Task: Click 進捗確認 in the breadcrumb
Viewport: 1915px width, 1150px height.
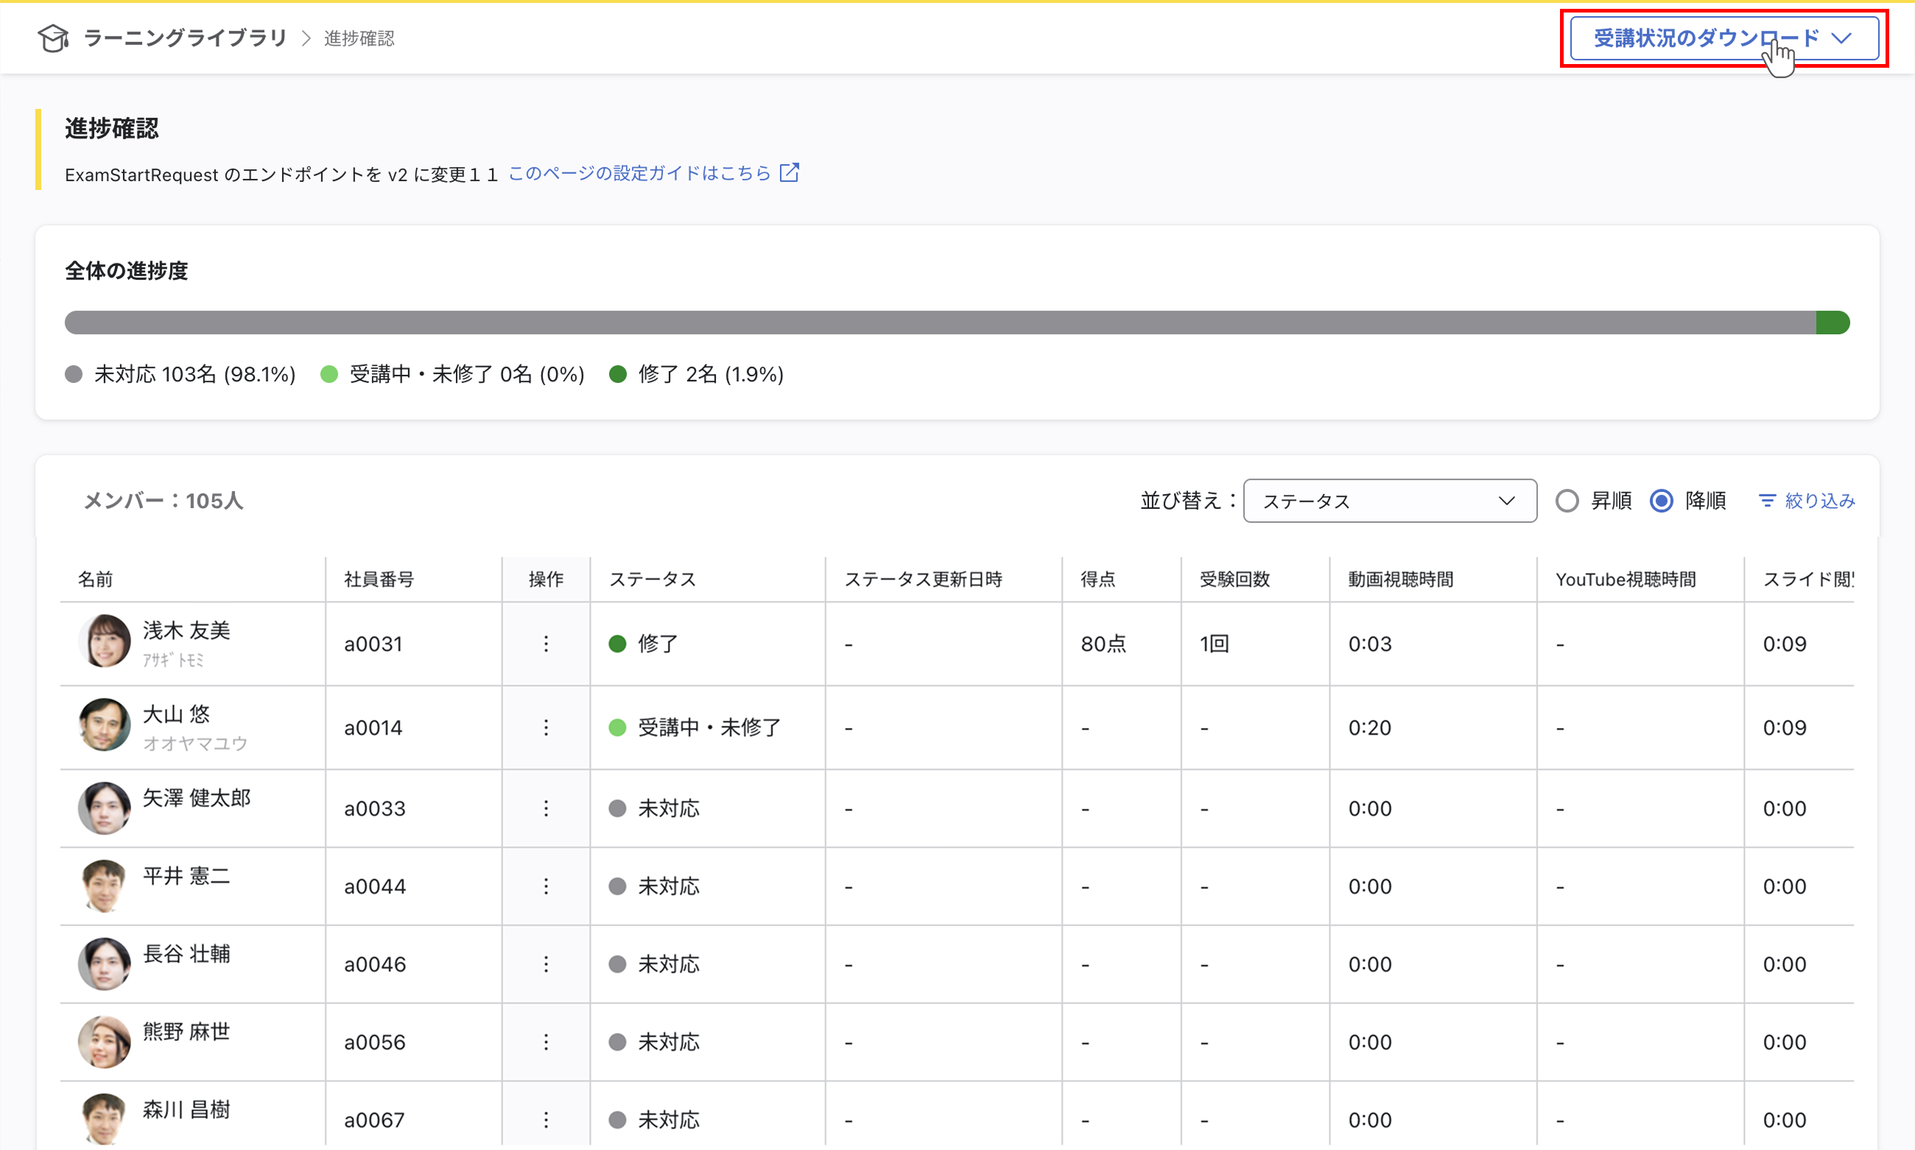Action: (x=358, y=38)
